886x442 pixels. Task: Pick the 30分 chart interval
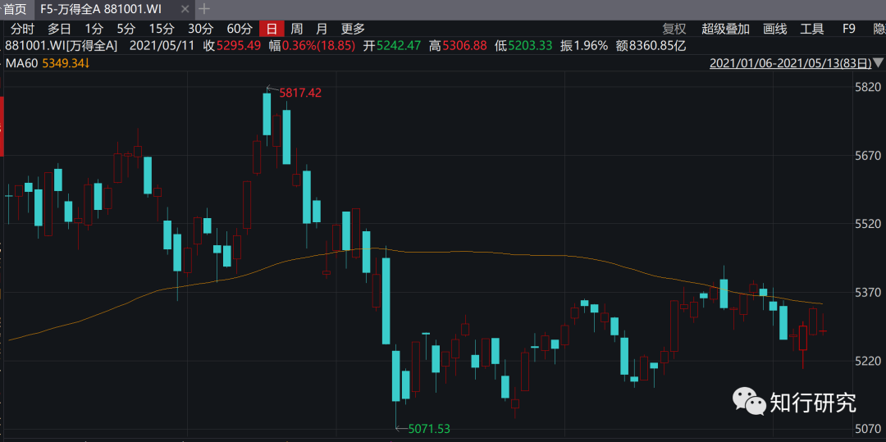[x=200, y=29]
